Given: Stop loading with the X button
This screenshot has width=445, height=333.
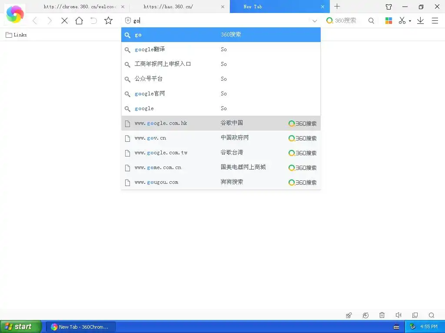Looking at the screenshot, I should click(64, 20).
